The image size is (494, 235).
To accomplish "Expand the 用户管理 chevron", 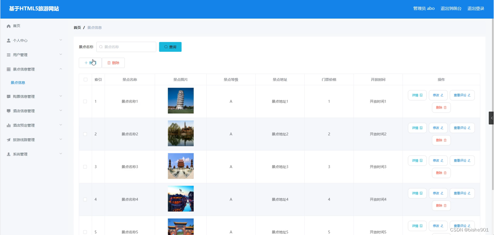I will [x=60, y=55].
